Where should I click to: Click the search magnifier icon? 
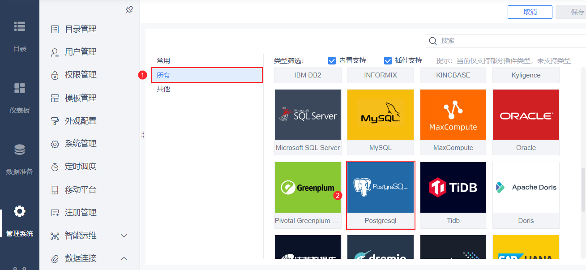433,41
